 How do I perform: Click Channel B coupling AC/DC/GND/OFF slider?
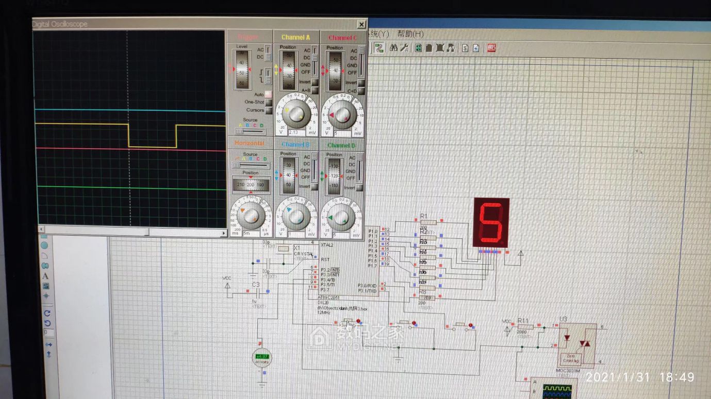pos(315,167)
